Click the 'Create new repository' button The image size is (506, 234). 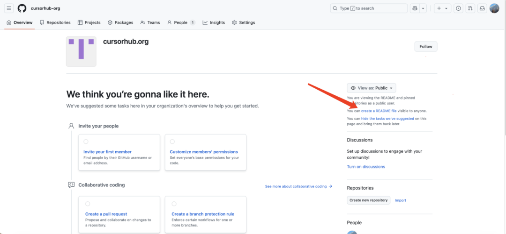click(369, 200)
